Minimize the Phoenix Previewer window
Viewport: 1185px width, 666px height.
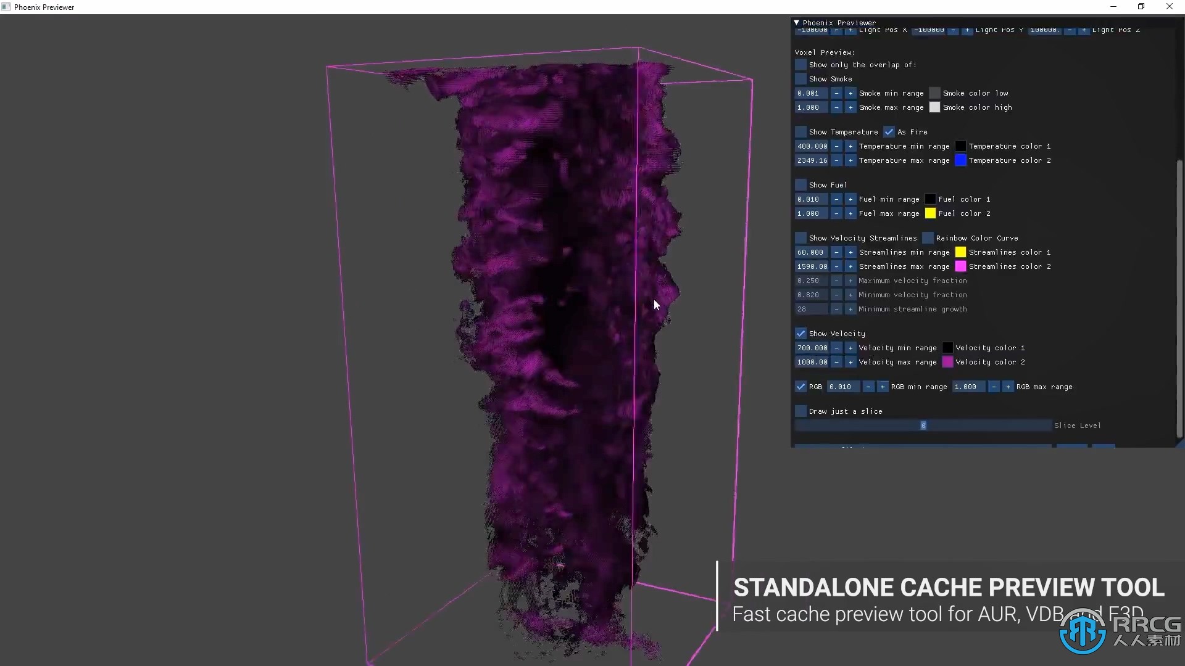(1113, 7)
